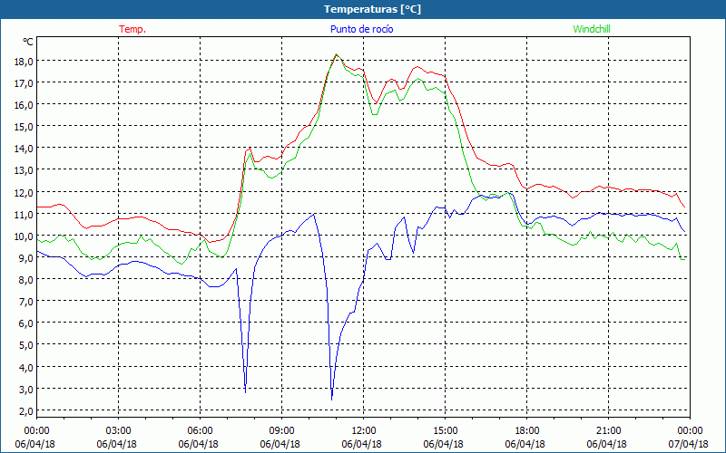Click the '12,0' y-axis value
The width and height of the screenshot is (726, 453).
(x=24, y=192)
